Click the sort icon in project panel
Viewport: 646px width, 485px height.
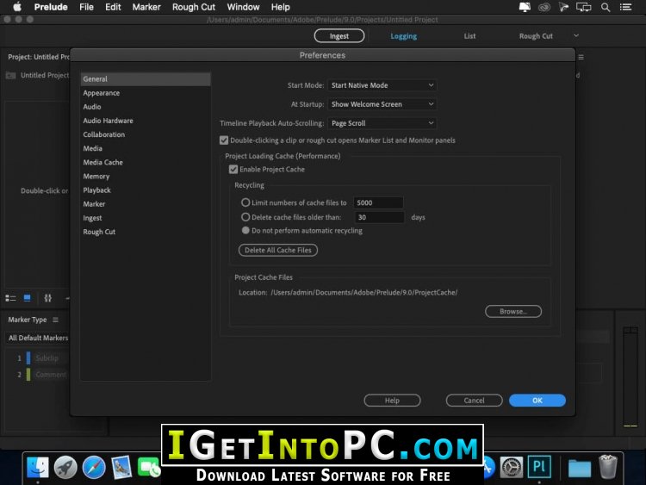coord(47,298)
